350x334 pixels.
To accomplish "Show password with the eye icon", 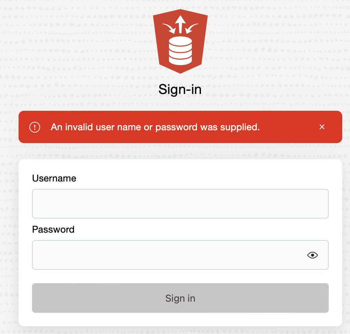I will (312, 255).
